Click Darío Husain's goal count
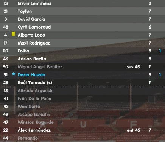The height and width of the screenshot is (142, 165). (x=160, y=75)
